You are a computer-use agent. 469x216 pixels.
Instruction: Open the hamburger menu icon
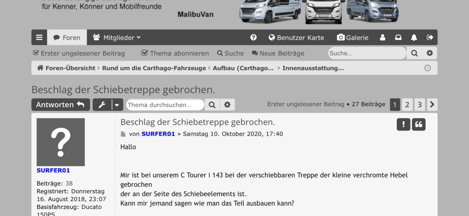(39, 37)
